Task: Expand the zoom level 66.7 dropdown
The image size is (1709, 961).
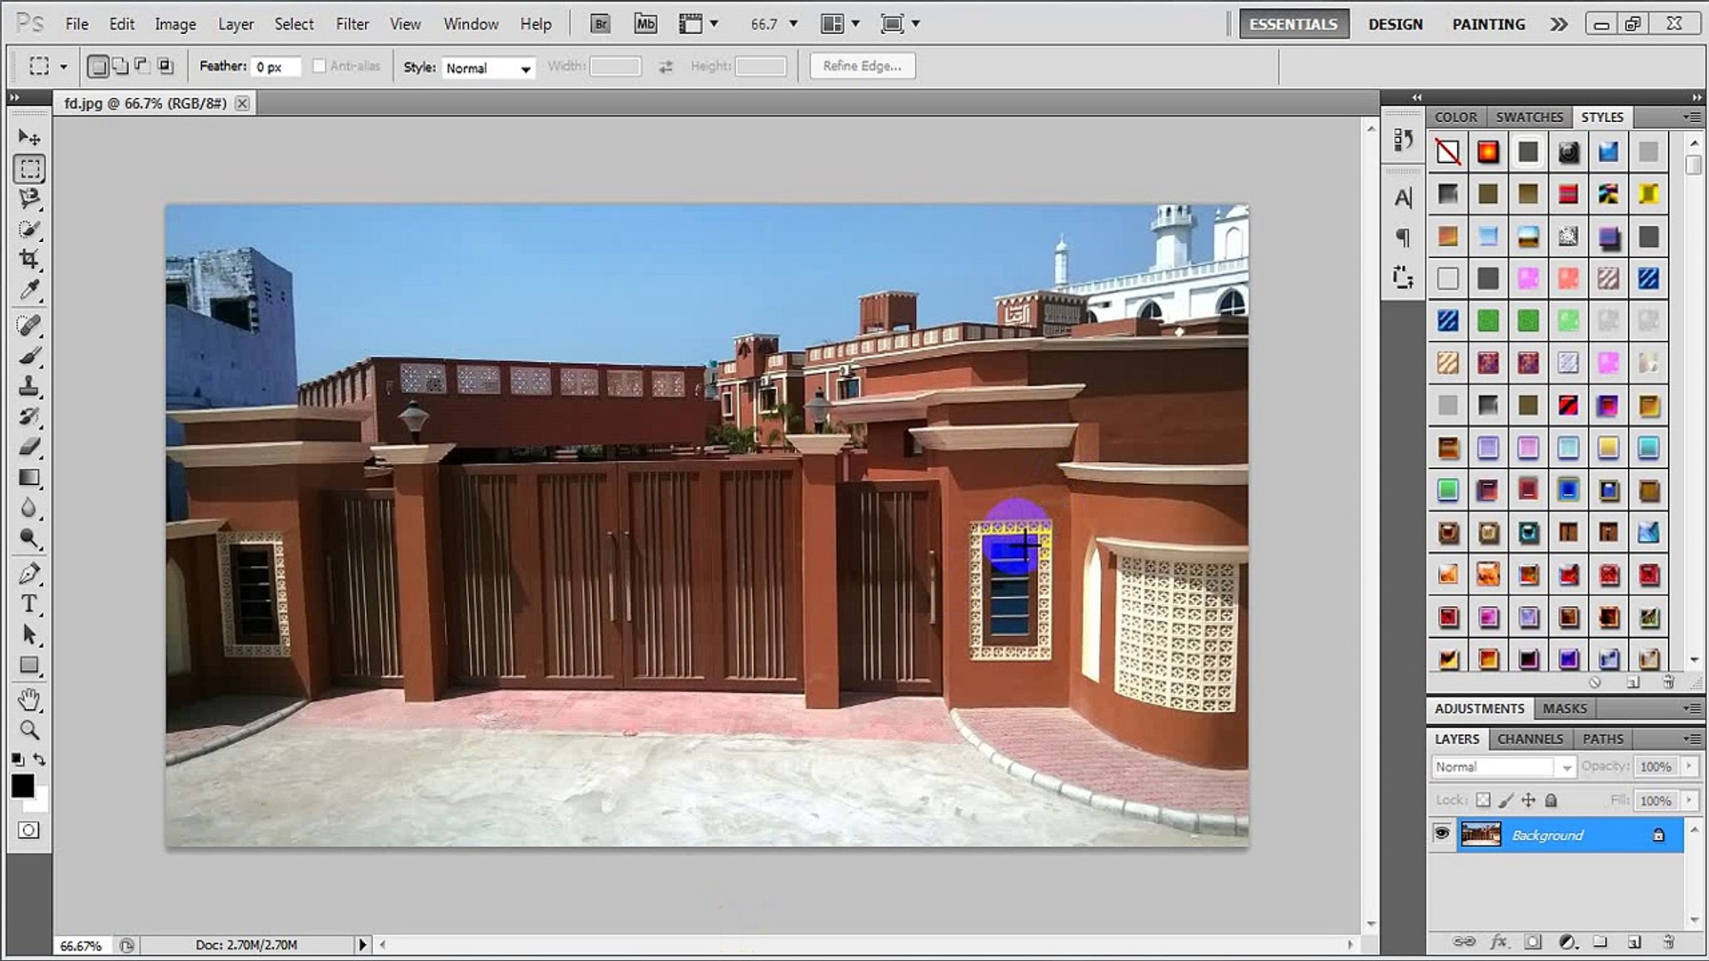Action: [x=793, y=24]
